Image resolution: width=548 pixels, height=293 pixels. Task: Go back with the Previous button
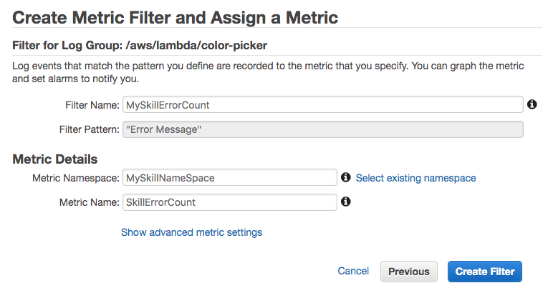tap(409, 272)
